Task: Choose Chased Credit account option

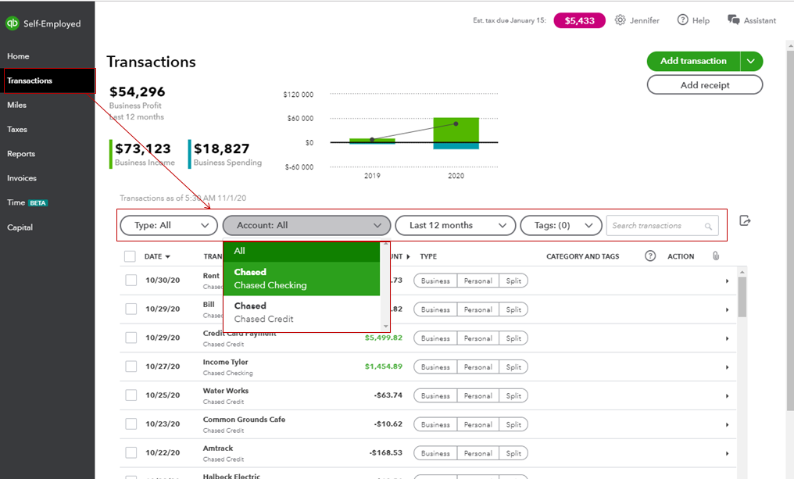Action: tap(302, 313)
